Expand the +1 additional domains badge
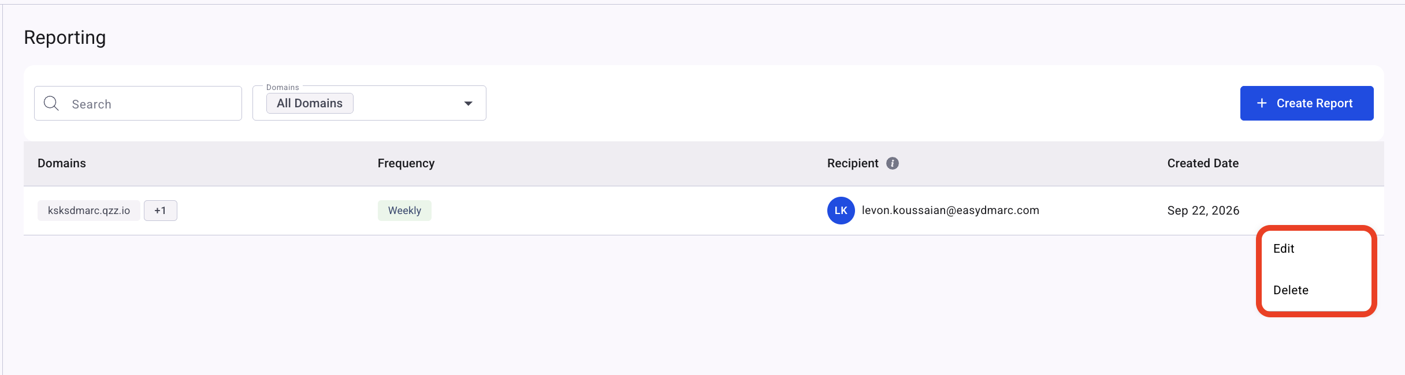 160,211
